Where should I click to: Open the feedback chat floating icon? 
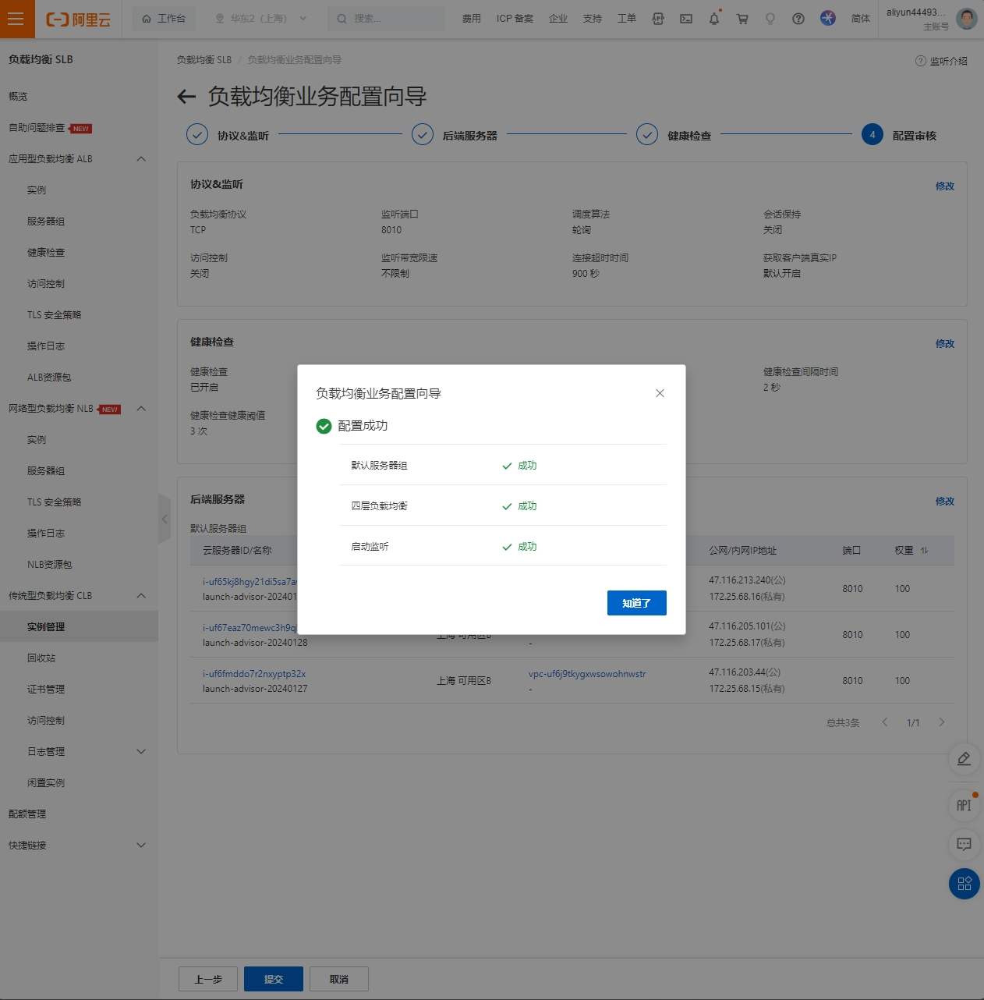pyautogui.click(x=964, y=845)
